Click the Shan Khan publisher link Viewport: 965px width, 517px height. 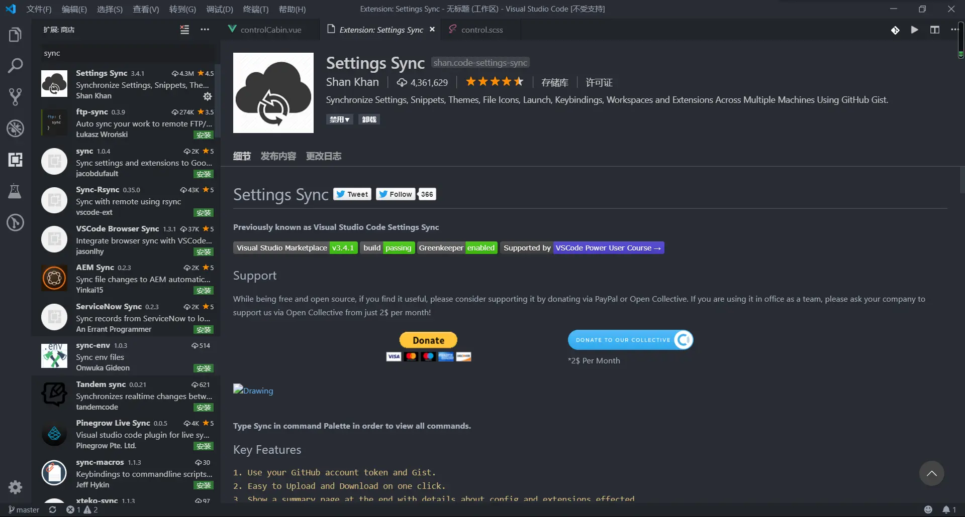point(352,82)
